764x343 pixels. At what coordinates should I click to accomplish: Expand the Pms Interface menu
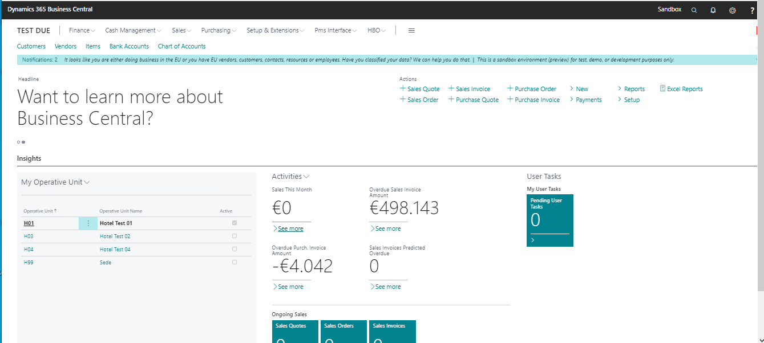336,31
